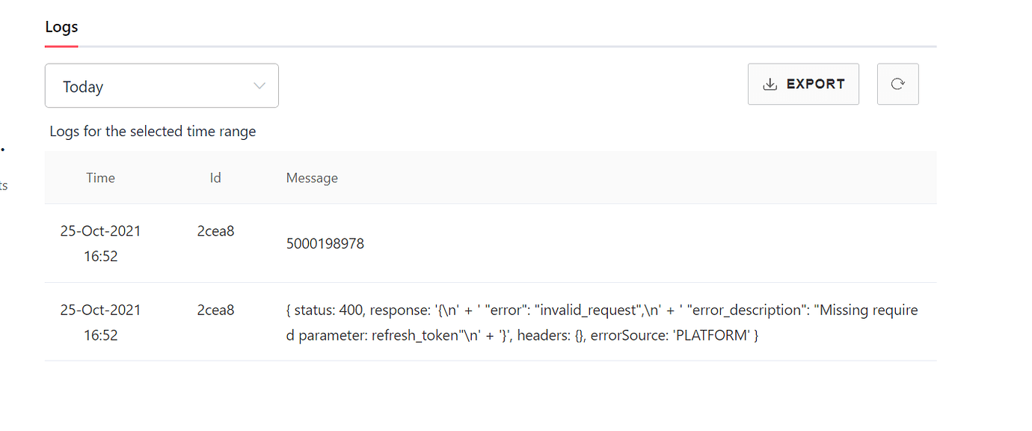Expand the selected time range options
This screenshot has height=431, width=1032.
click(x=162, y=85)
